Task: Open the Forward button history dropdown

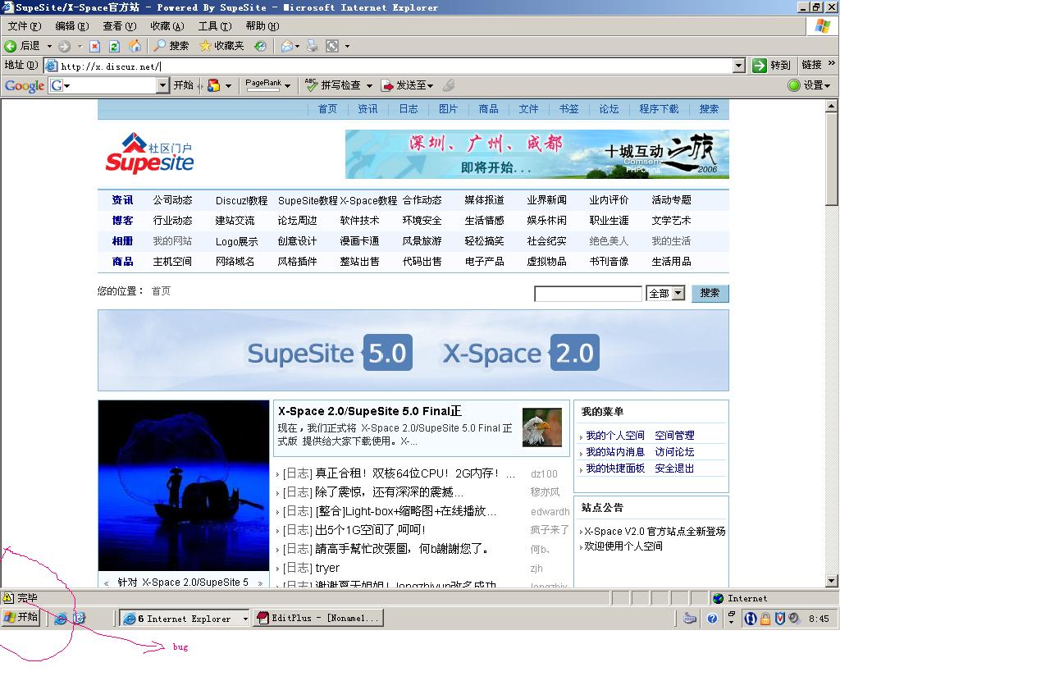Action: coord(80,46)
